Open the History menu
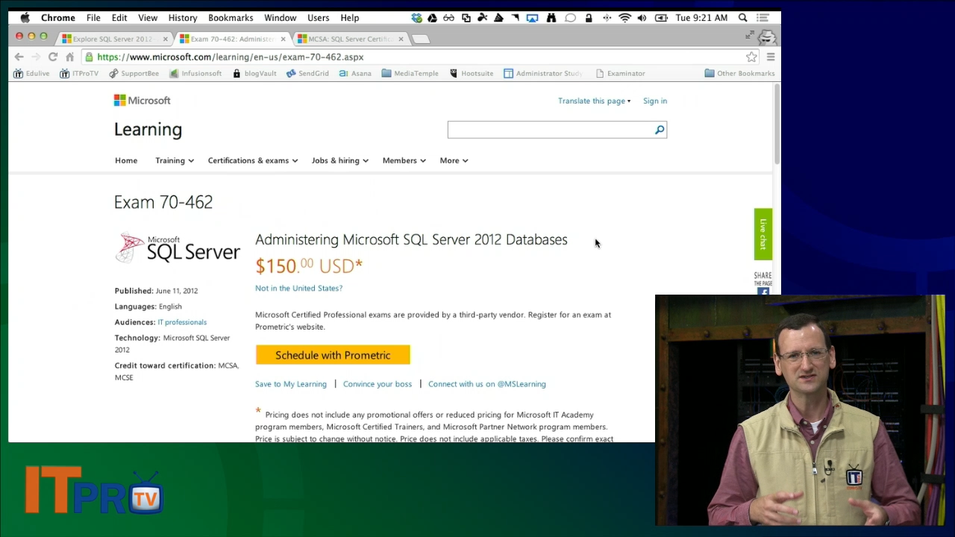 tap(183, 18)
